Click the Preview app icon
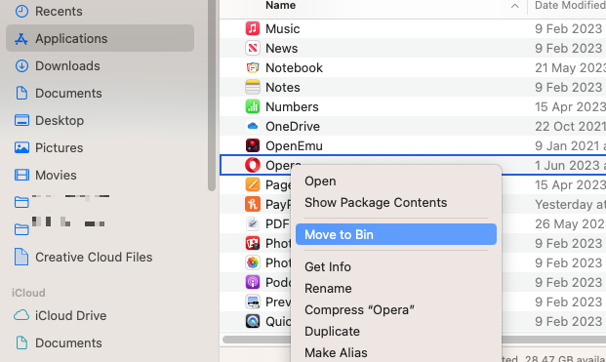606x362 pixels. click(x=253, y=302)
